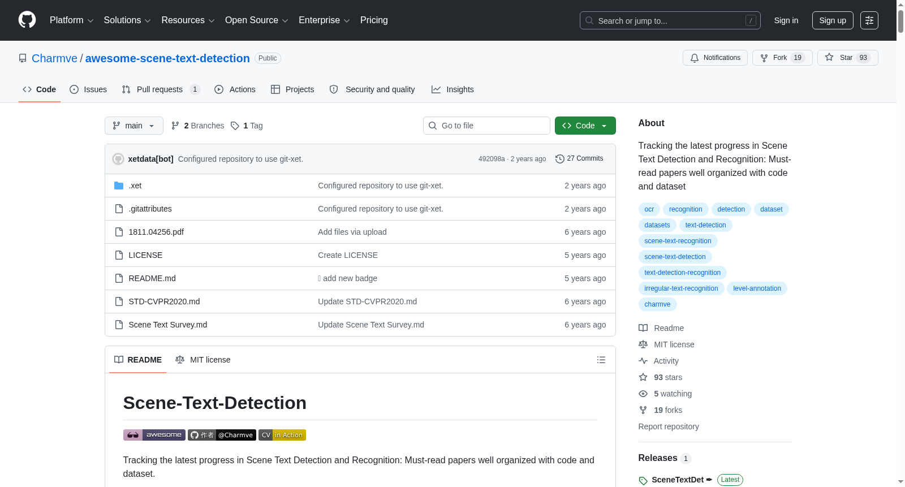Switch to the Security and quality tab
This screenshot has height=487, width=905.
point(372,89)
